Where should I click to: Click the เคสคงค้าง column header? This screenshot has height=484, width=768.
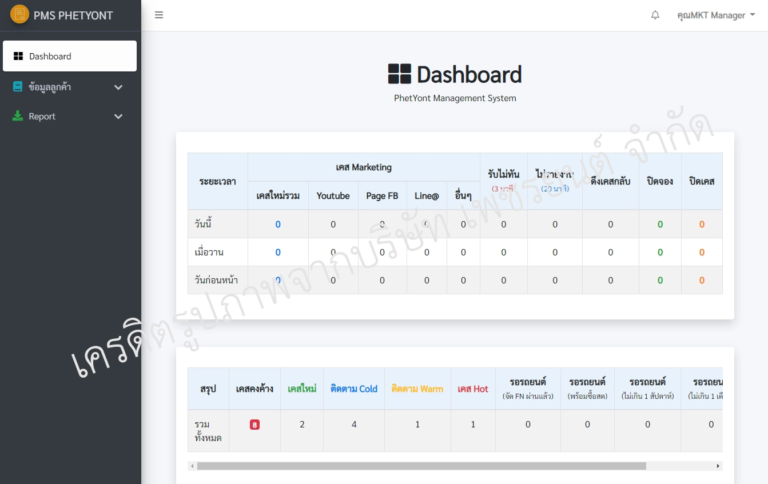pyautogui.click(x=254, y=389)
